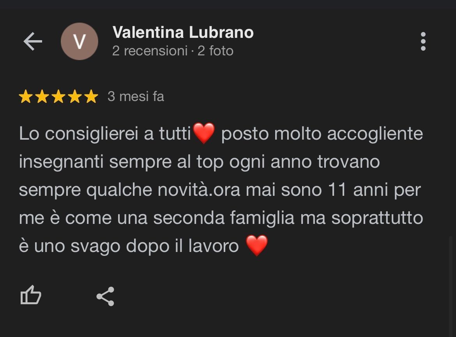Open Valentina Lubrano's profile name
The width and height of the screenshot is (456, 337).
[x=183, y=32]
